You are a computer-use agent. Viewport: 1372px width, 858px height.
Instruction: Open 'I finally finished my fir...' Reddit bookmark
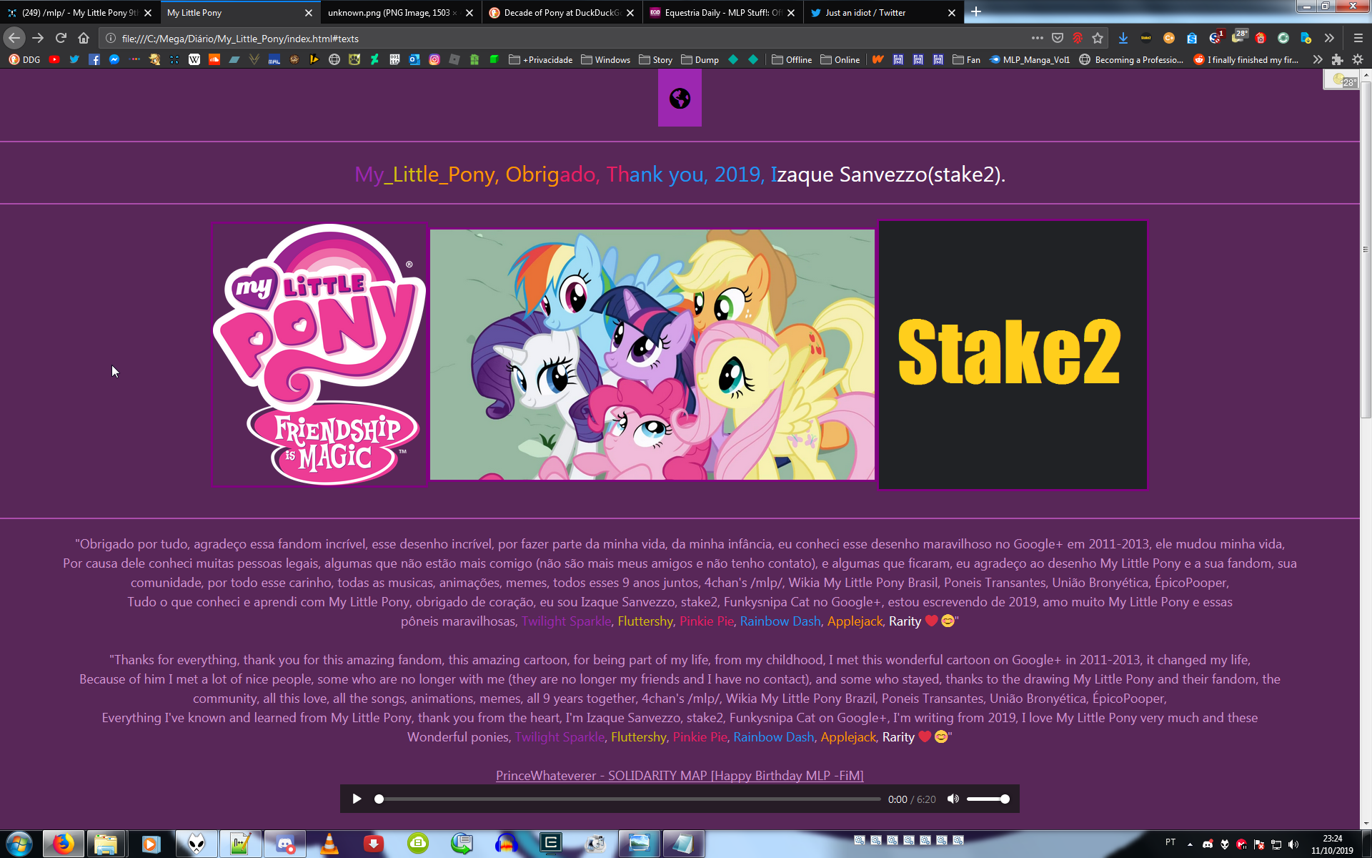point(1246,59)
